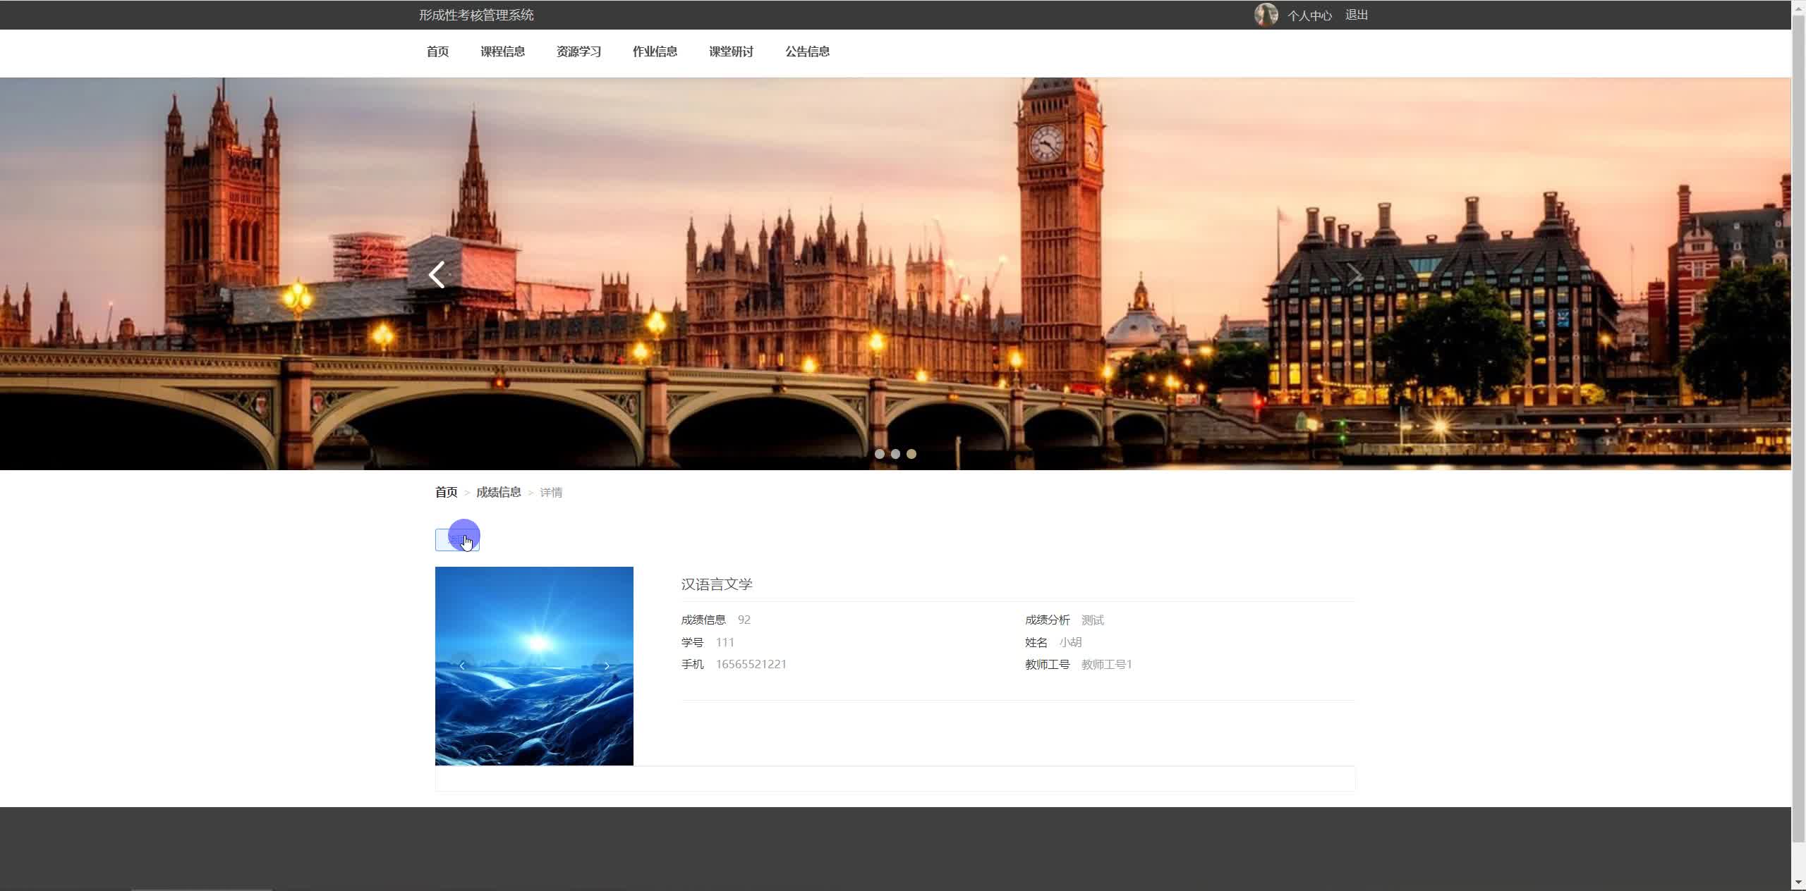Image resolution: width=1806 pixels, height=891 pixels.
Task: Navigate to 课堂研讨
Action: click(x=731, y=51)
